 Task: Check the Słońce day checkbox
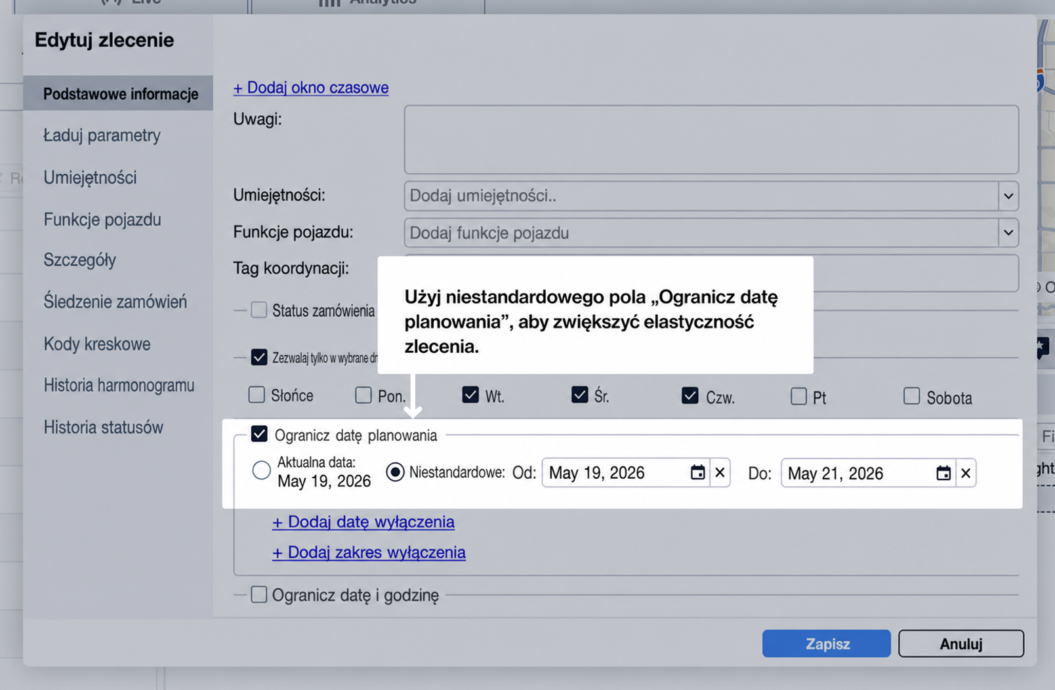257,395
